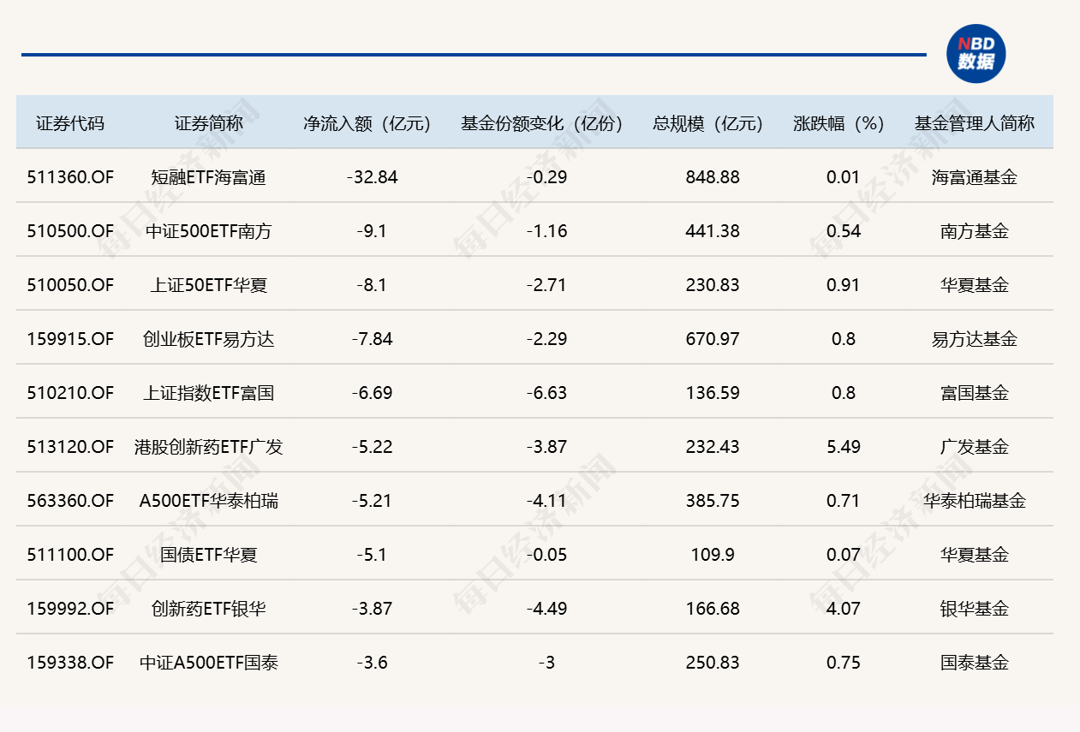The height and width of the screenshot is (732, 1080).
Task: Select the 5.49 price change cell
Action: (844, 447)
